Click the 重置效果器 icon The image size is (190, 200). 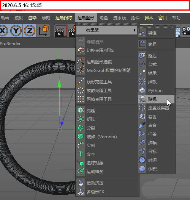(142, 108)
